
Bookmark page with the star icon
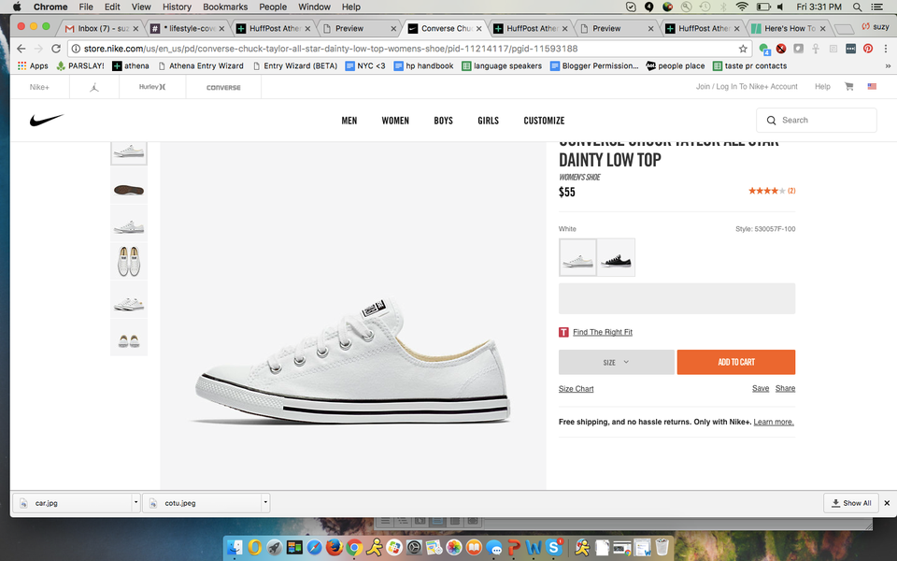click(743, 49)
